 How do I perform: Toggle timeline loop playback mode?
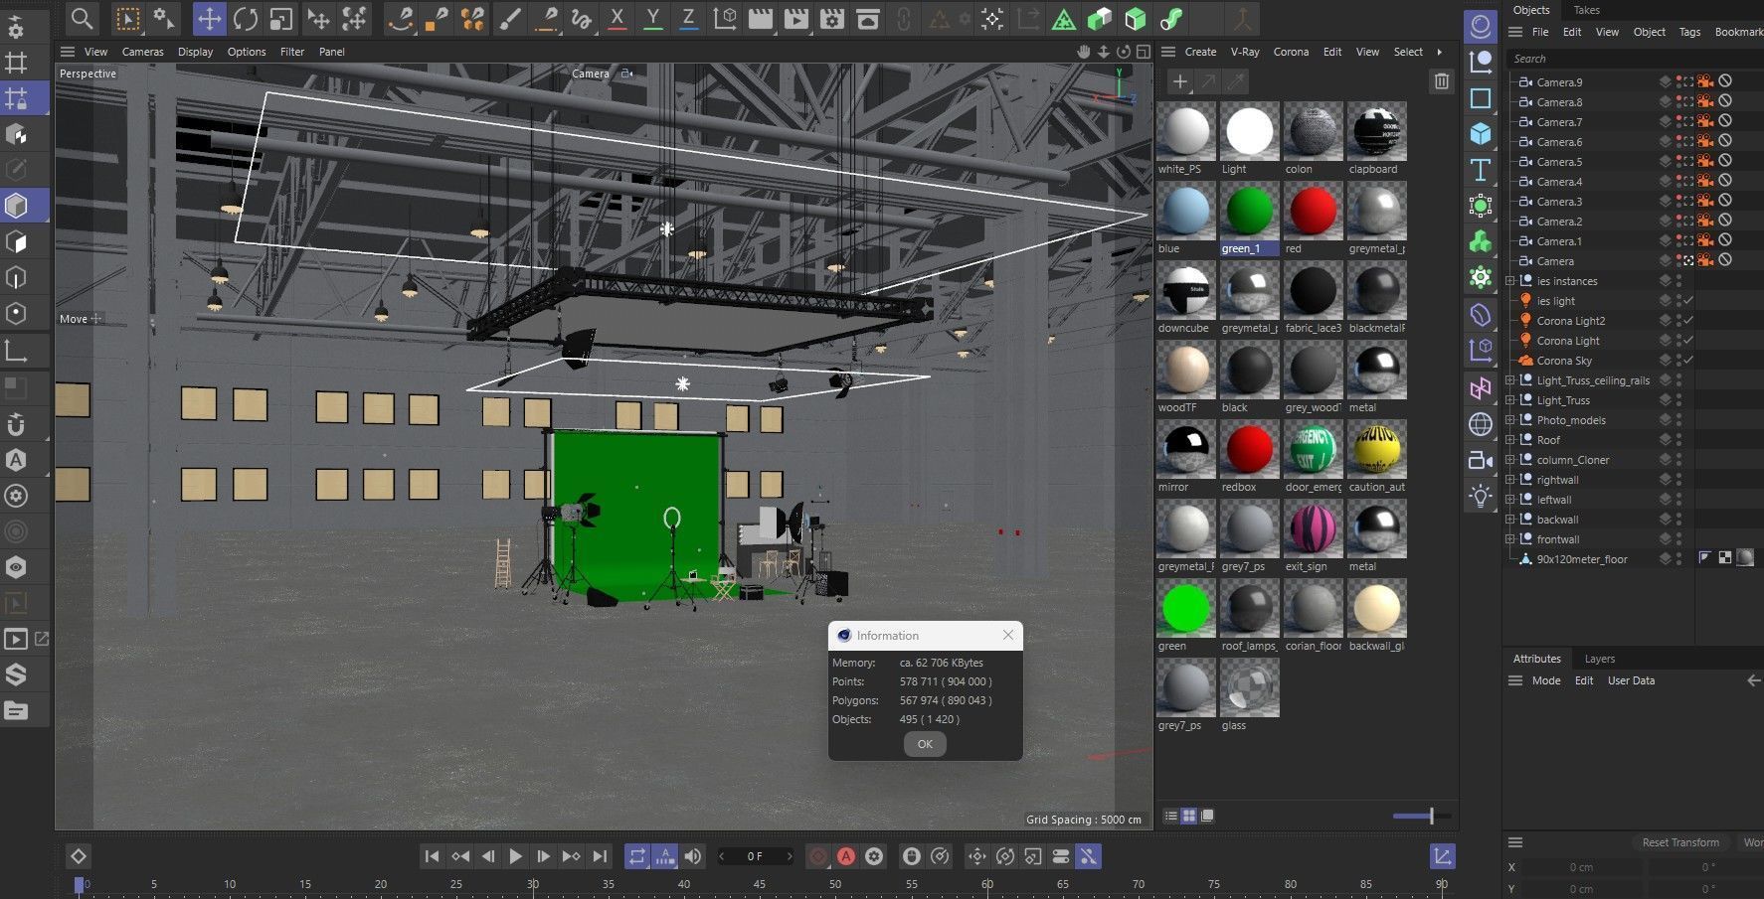pos(637,856)
